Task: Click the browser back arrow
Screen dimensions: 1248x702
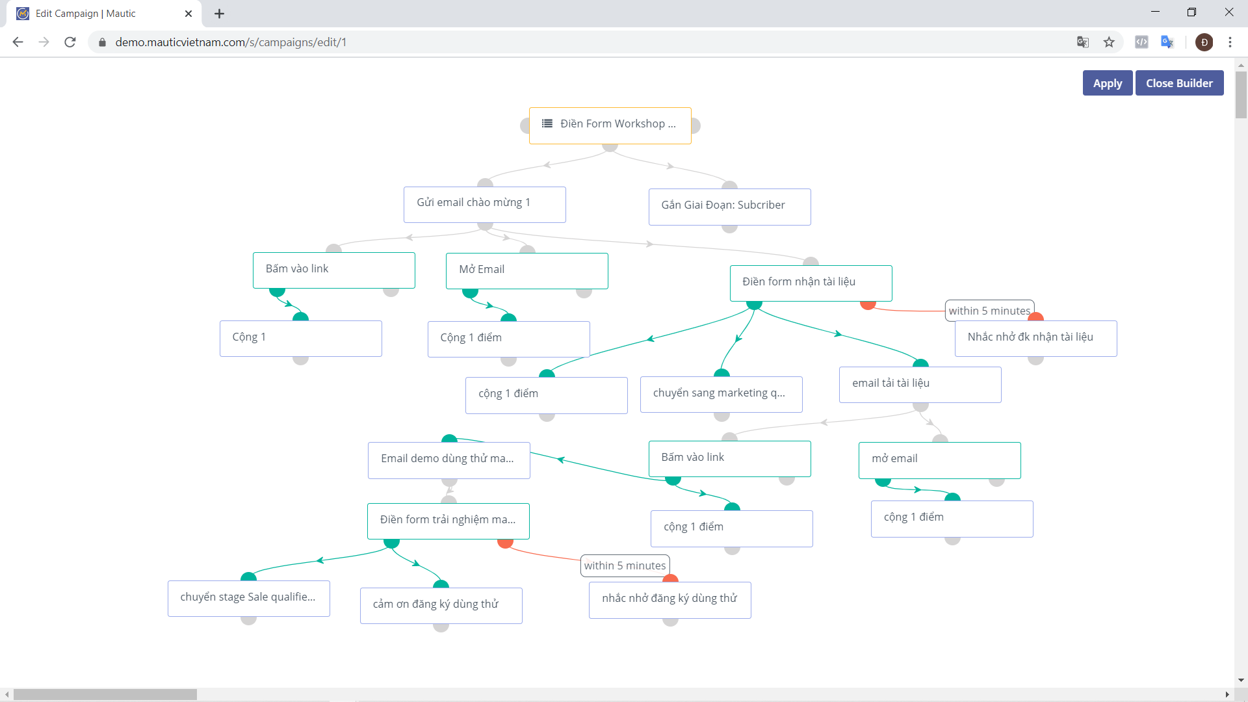Action: [x=18, y=42]
